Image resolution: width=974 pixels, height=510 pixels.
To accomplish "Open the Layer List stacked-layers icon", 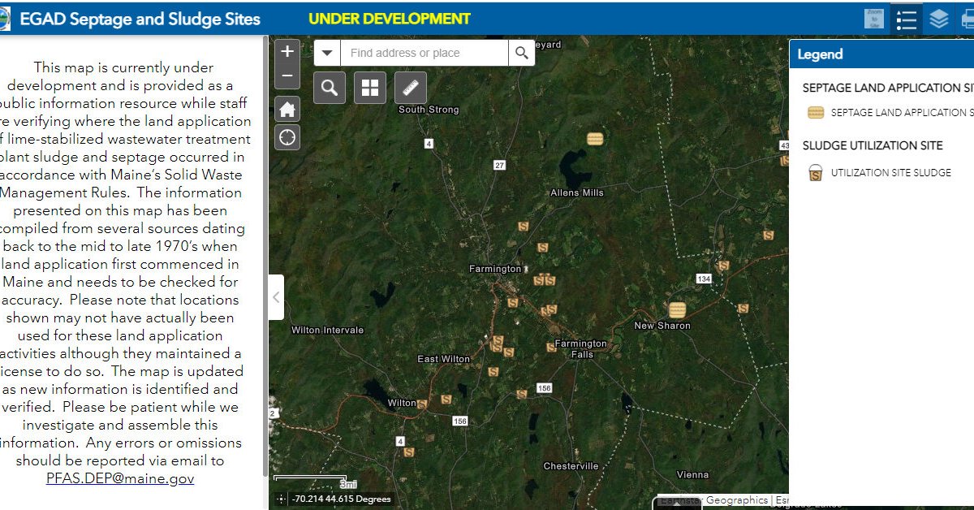I will tap(939, 19).
